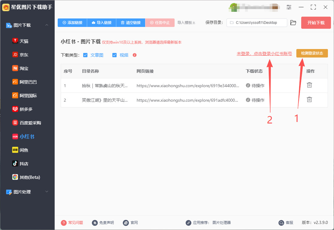Viewport: 334px width, 230px height.
Task: Select Doudian (抖店) sidebar item
Action: point(20,163)
